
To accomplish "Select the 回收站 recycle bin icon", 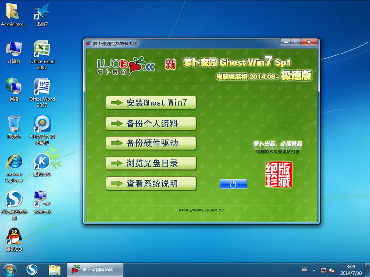I will (x=14, y=127).
